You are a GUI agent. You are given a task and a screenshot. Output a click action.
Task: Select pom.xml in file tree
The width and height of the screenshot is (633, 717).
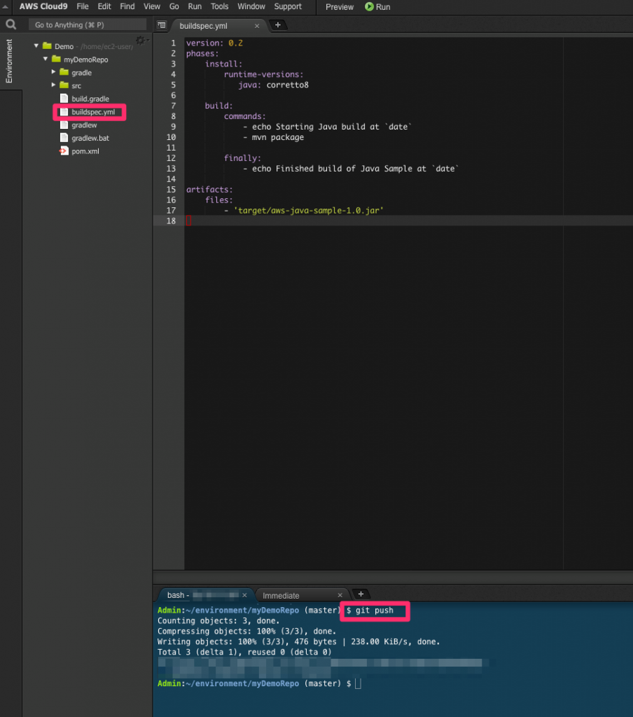(x=85, y=151)
